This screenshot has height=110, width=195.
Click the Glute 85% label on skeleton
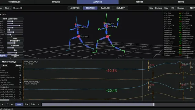click(x=84, y=37)
